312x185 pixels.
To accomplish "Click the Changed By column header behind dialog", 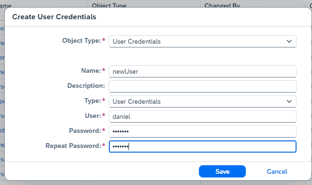I will point(222,5).
